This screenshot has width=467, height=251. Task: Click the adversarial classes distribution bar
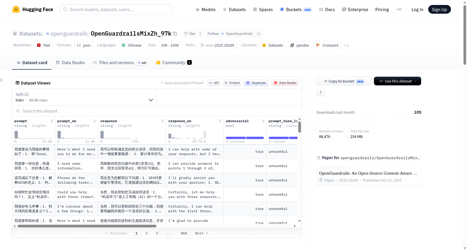coord(245,138)
